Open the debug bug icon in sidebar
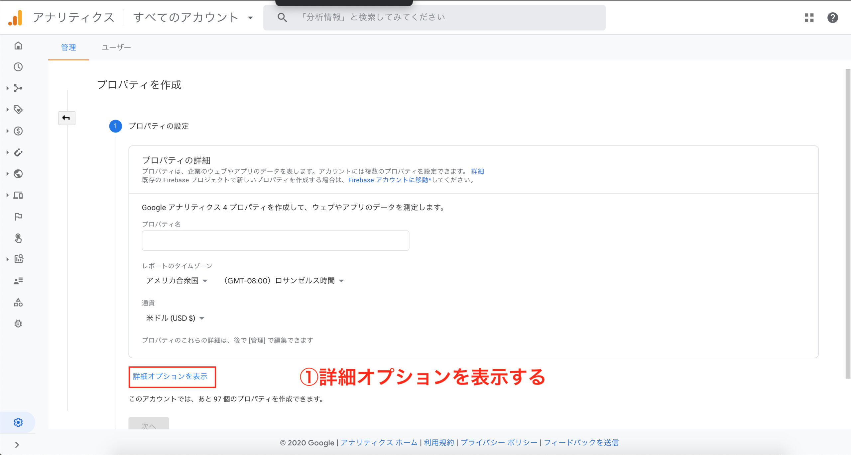 tap(18, 323)
